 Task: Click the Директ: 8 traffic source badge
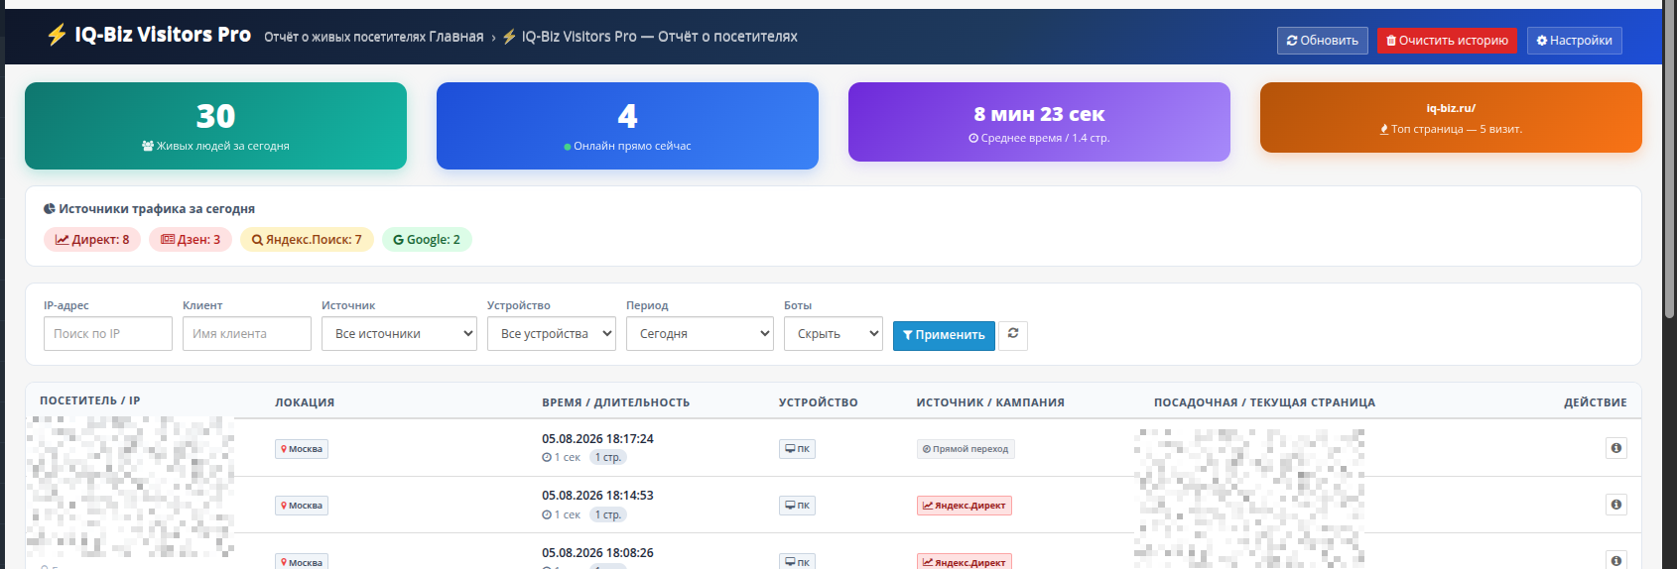92,240
